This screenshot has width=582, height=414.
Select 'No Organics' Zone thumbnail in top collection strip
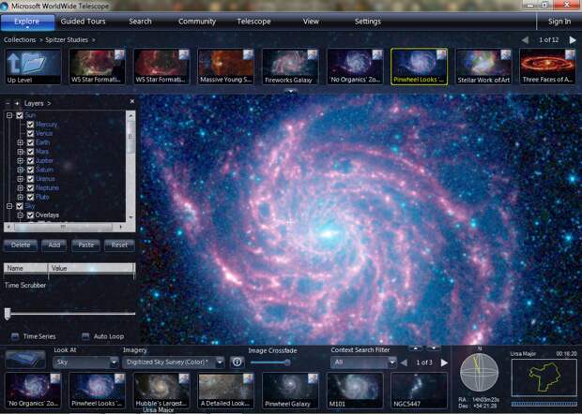coord(355,67)
